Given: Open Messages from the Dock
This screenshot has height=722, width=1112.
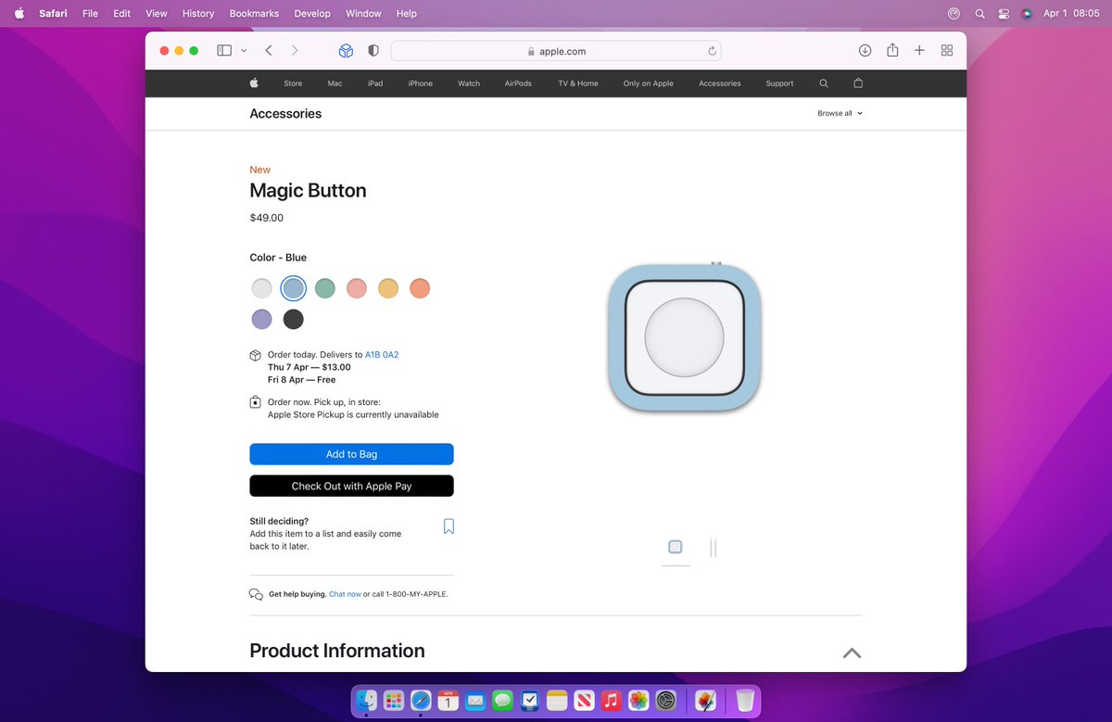Looking at the screenshot, I should point(502,701).
